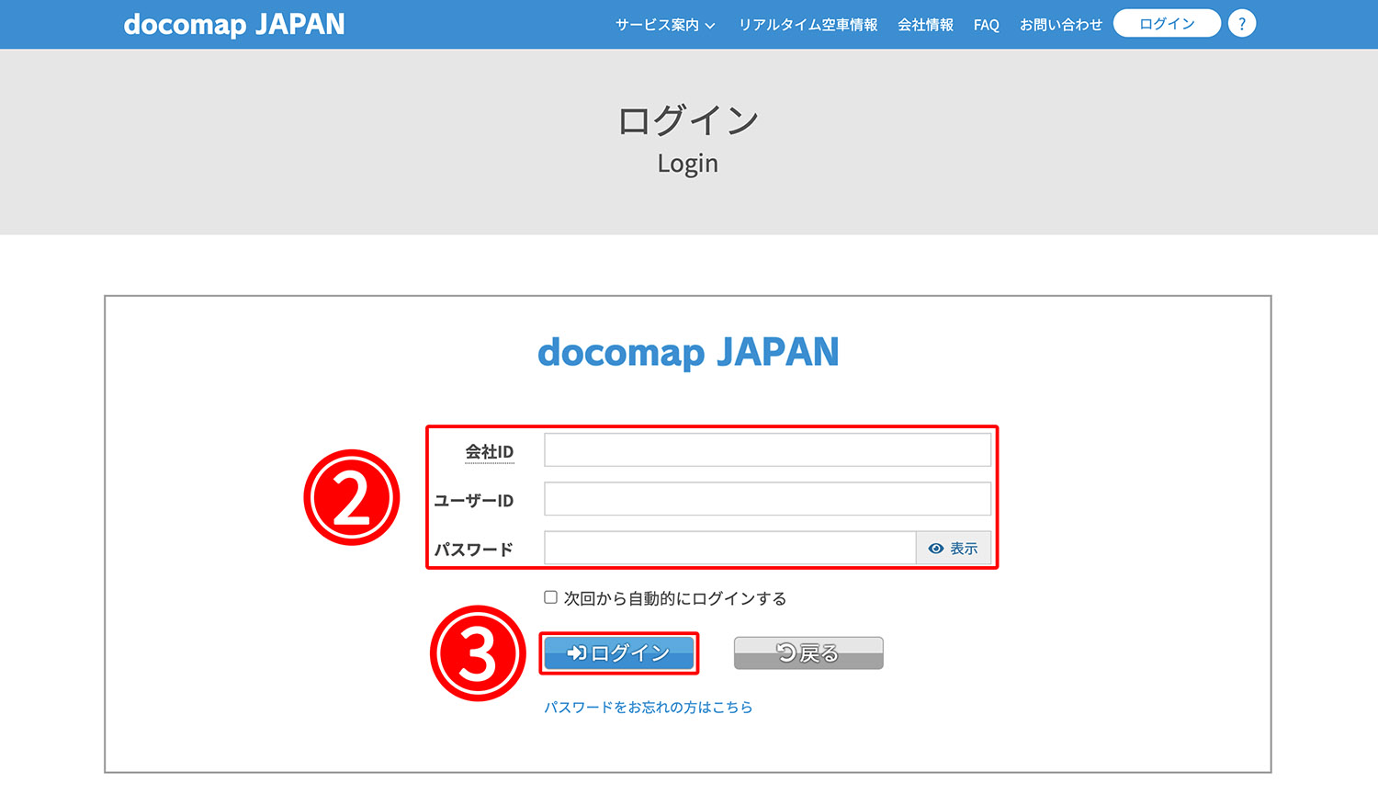
Task: Click the ユーザーID input field
Action: point(767,499)
